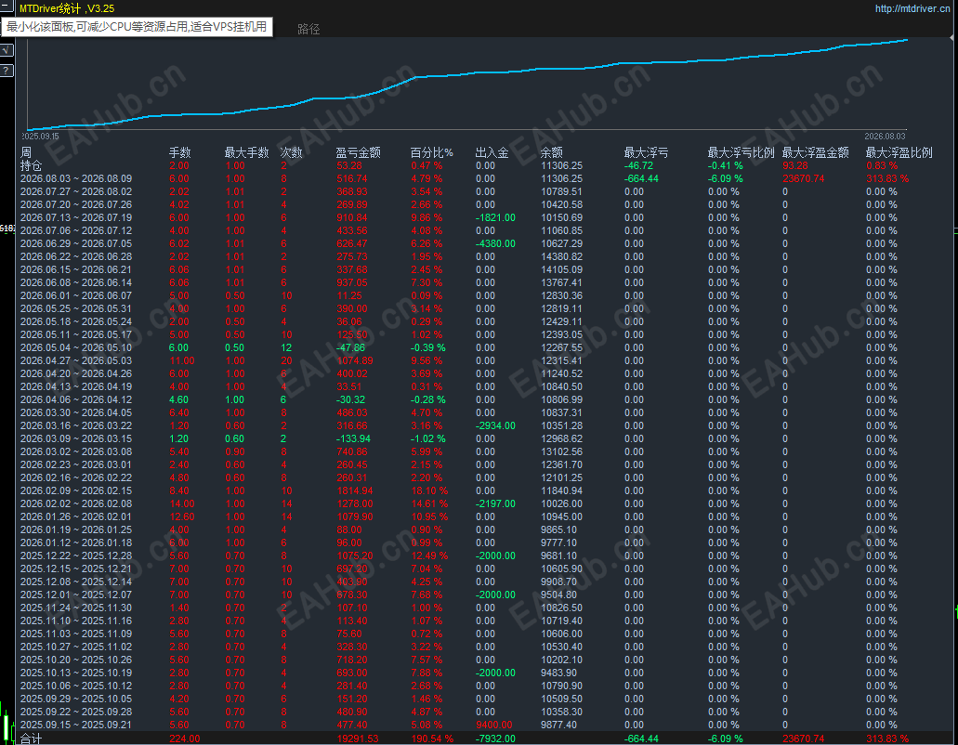Image resolution: width=958 pixels, height=745 pixels.
Task: Click the 盈亏金额 column header
Action: click(x=358, y=152)
